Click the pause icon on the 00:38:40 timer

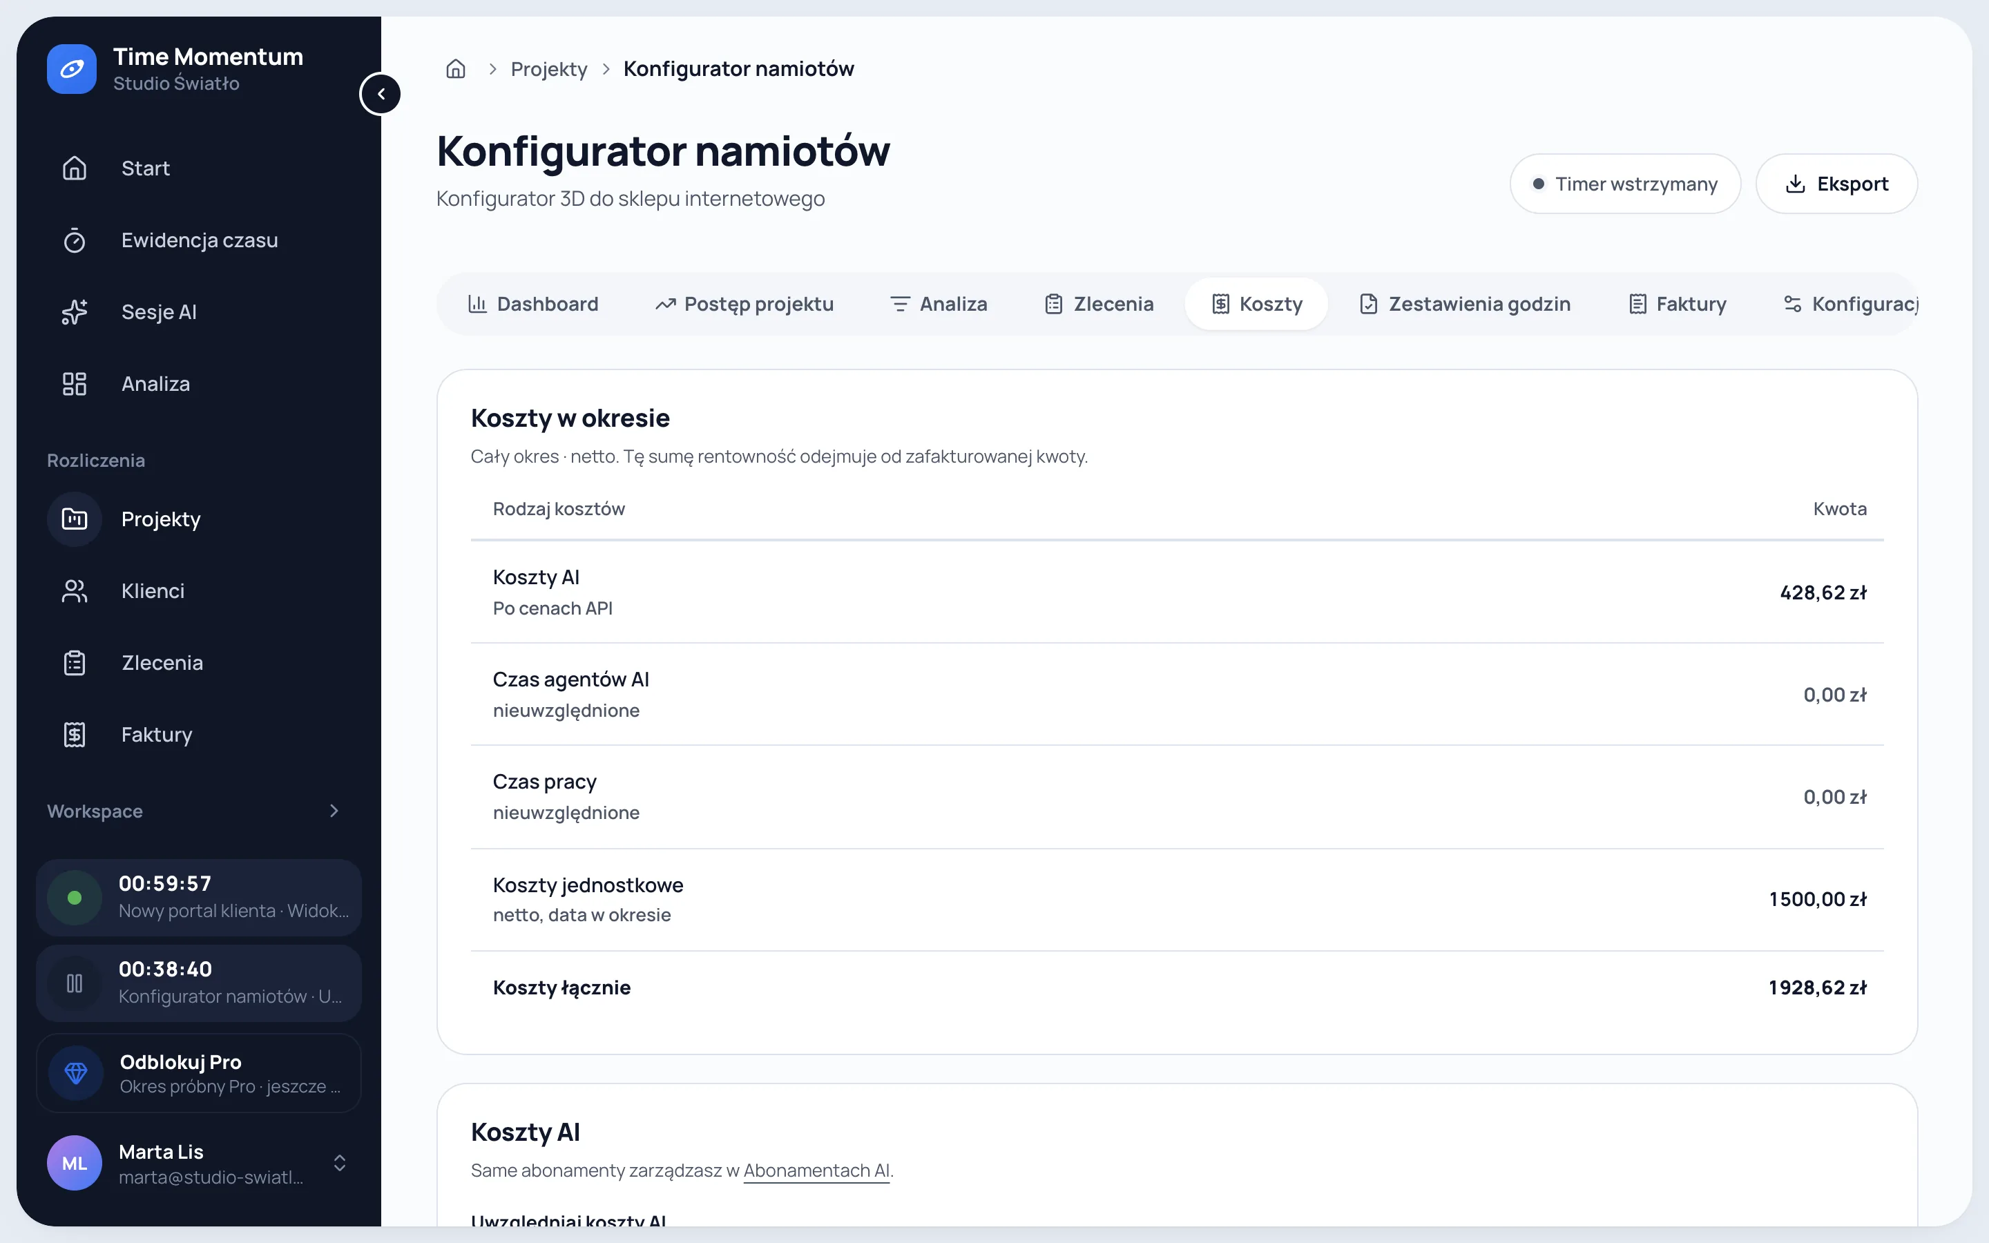tap(75, 983)
